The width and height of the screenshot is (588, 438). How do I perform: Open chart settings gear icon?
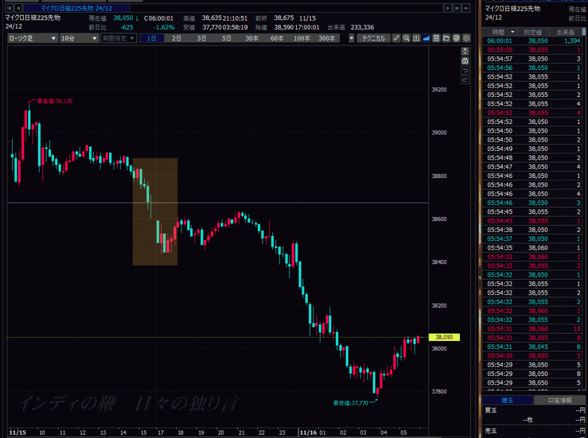click(x=466, y=38)
